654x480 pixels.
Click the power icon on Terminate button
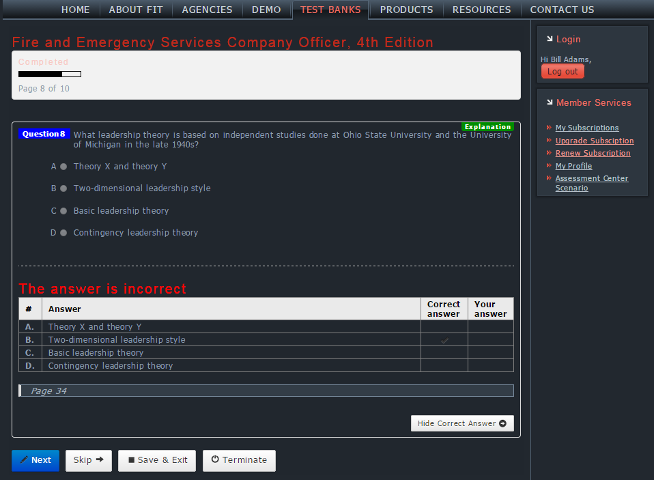215,459
